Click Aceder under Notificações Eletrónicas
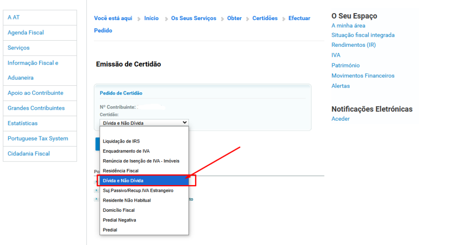Viewport: 449px width, 245px height. pos(340,119)
